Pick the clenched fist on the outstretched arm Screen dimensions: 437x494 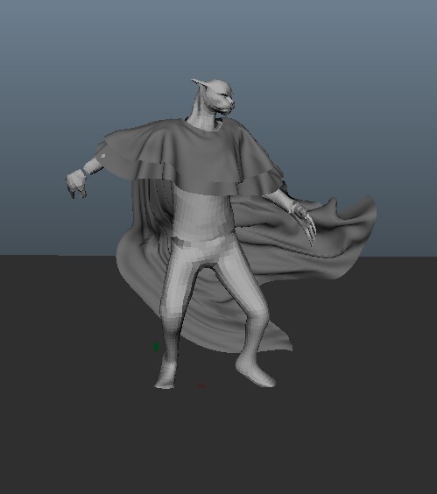pos(76,184)
